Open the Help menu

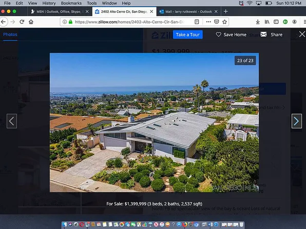click(126, 3)
